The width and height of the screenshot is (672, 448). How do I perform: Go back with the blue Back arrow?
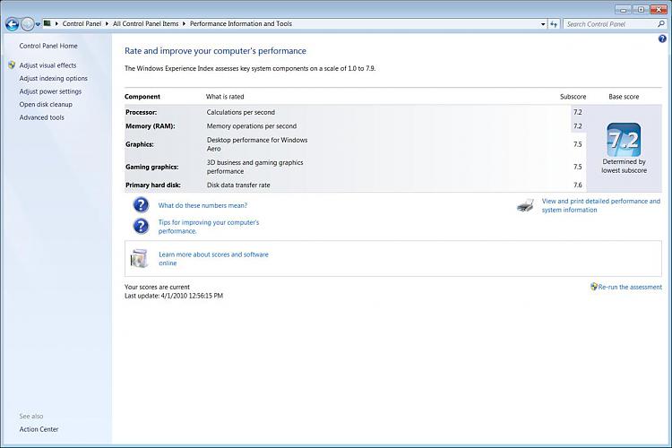pos(12,24)
